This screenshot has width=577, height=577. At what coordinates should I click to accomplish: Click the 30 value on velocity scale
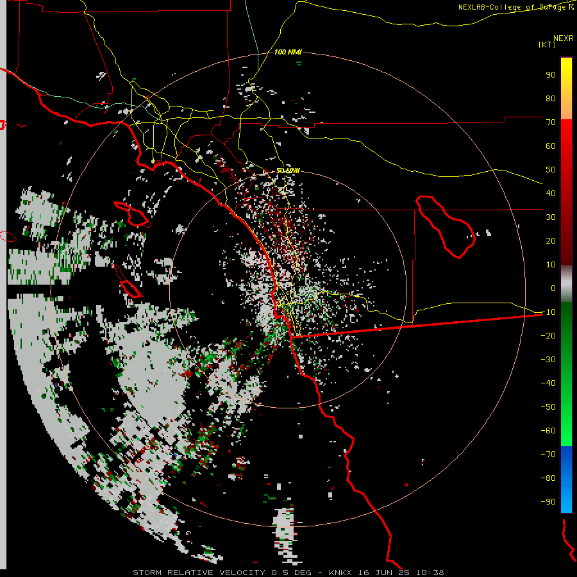point(551,217)
